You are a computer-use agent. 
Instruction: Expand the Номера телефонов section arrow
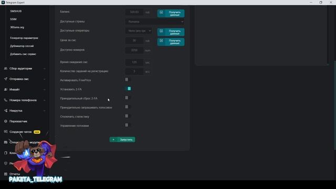pos(44,100)
